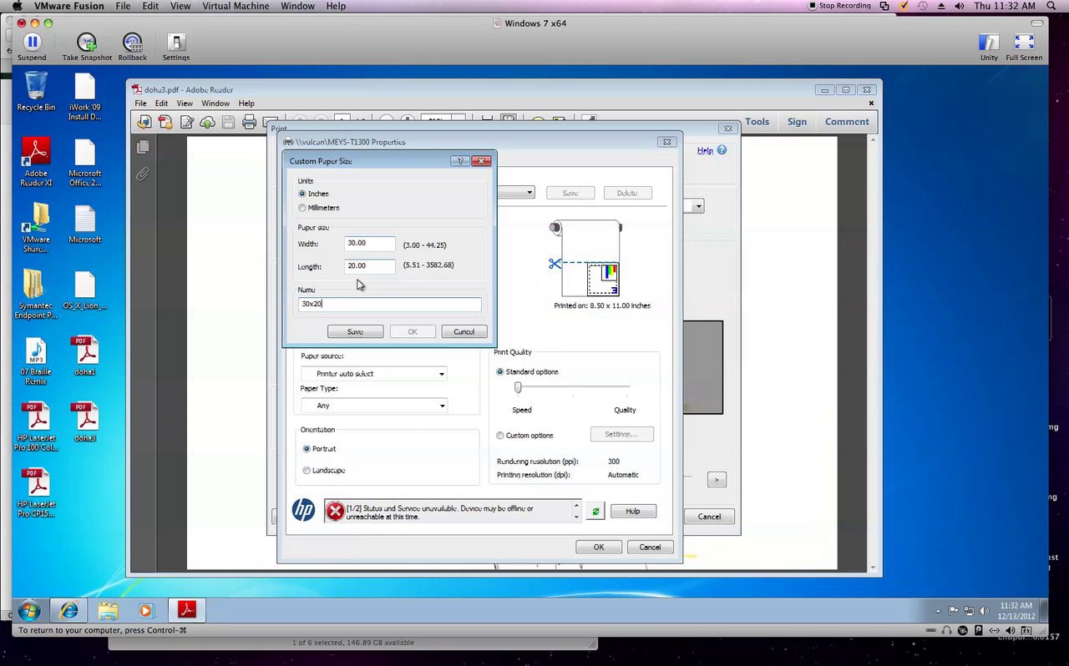Viewport: 1069px width, 666px height.
Task: Click the VMware Rollback icon
Action: point(132,42)
